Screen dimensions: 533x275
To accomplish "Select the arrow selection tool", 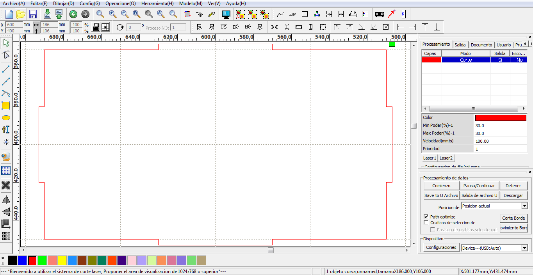I will pyautogui.click(x=6, y=43).
